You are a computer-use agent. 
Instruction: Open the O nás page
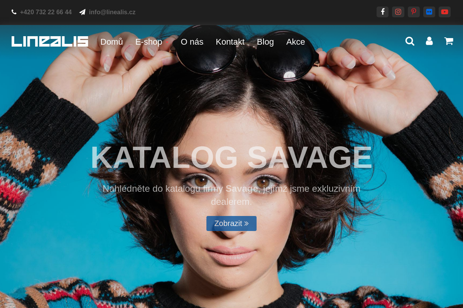click(192, 42)
